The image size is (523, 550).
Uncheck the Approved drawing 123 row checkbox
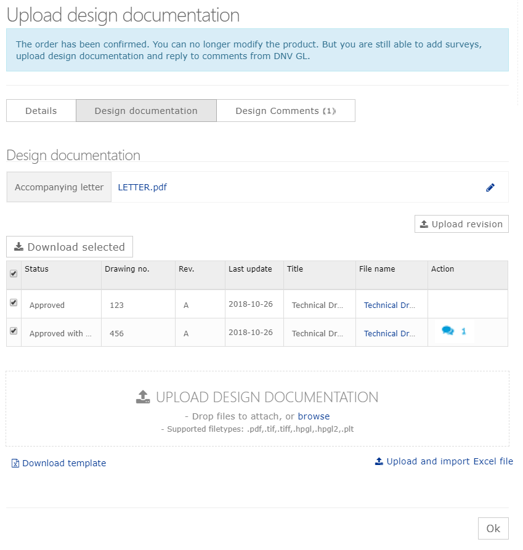pyautogui.click(x=14, y=301)
